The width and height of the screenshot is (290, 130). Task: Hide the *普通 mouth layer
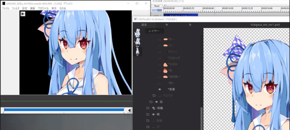(159, 89)
